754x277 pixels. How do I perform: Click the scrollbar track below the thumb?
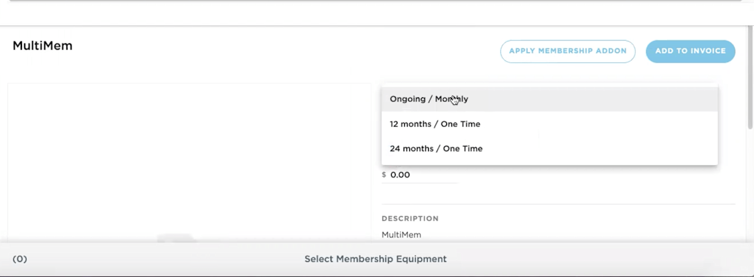(750, 188)
